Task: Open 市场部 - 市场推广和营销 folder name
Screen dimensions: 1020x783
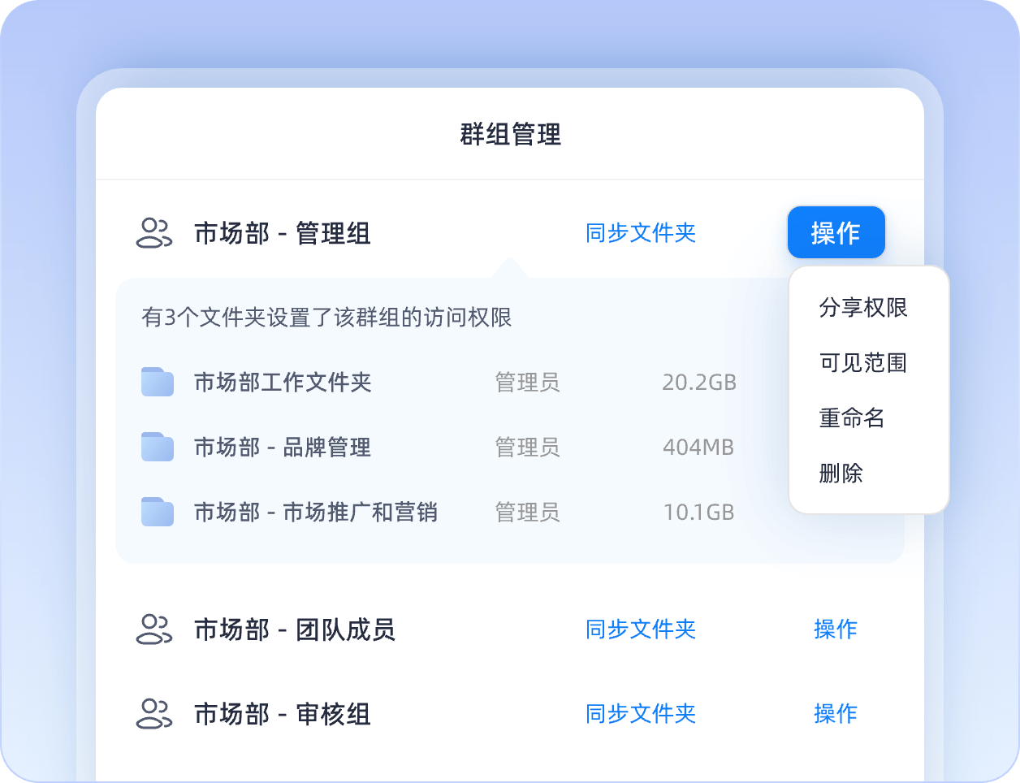Action: [315, 513]
